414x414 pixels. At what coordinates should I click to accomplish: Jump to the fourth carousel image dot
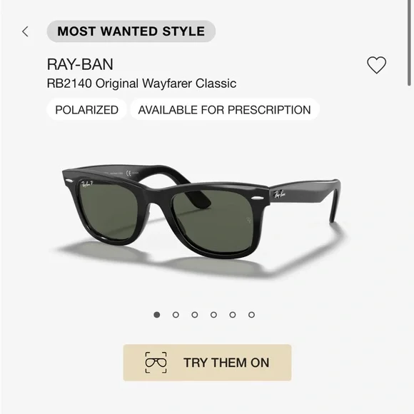click(214, 315)
